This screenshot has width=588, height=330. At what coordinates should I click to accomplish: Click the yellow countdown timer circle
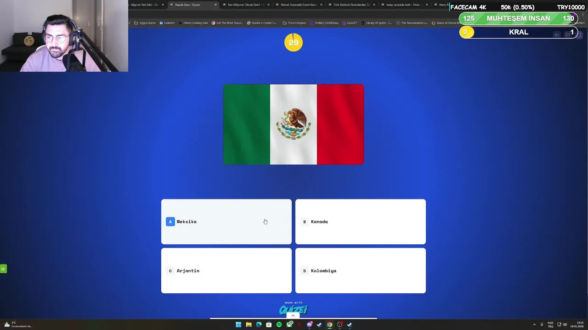pyautogui.click(x=294, y=42)
